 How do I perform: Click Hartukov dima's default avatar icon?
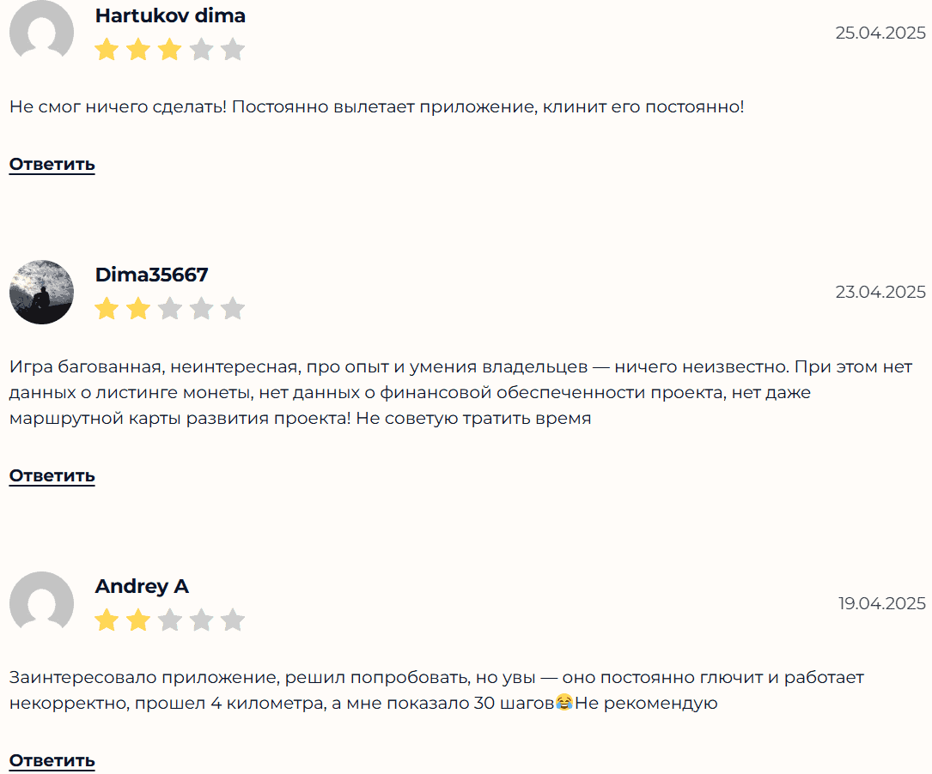coord(41,32)
